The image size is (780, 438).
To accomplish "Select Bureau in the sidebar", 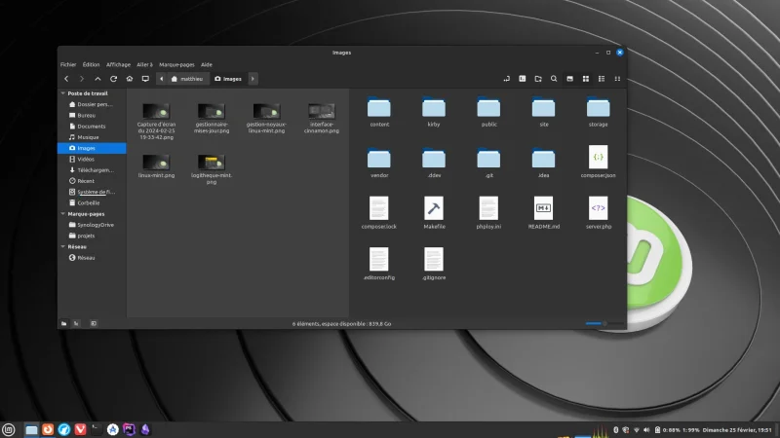I will click(92, 115).
